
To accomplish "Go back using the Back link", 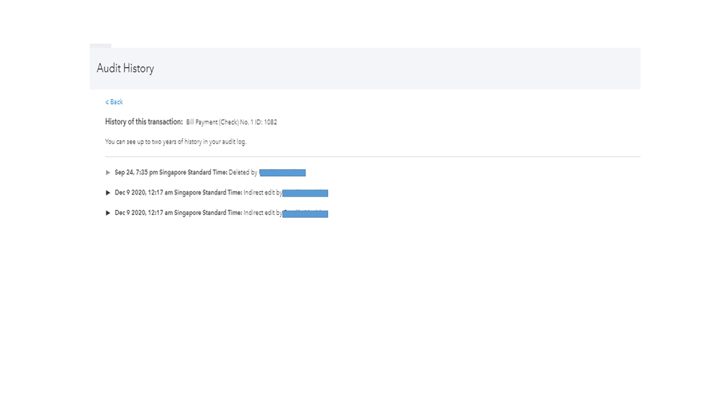I will point(114,102).
